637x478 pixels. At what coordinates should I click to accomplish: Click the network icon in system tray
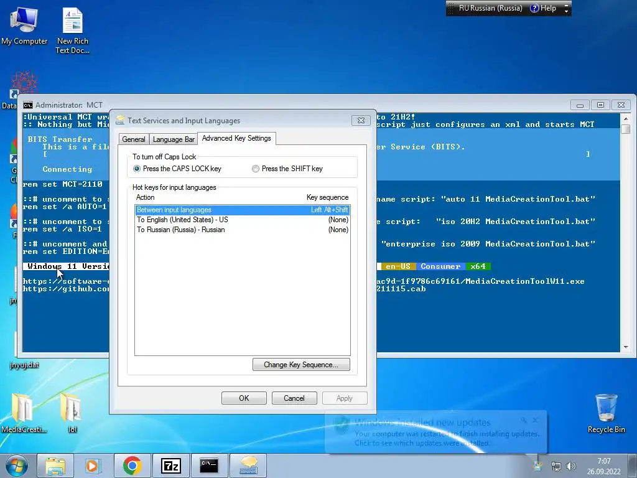pos(556,466)
